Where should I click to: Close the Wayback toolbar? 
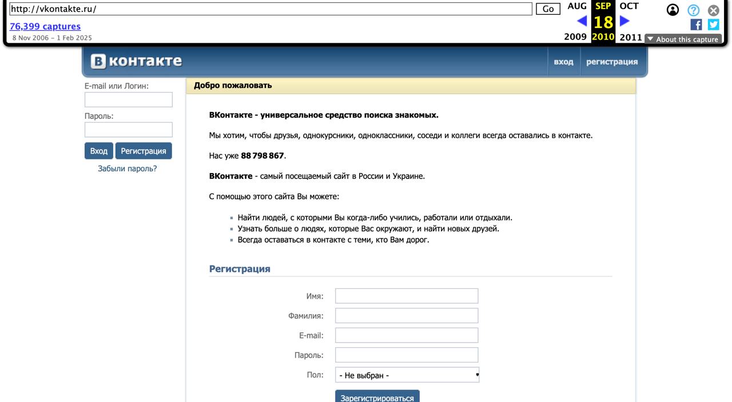click(713, 10)
